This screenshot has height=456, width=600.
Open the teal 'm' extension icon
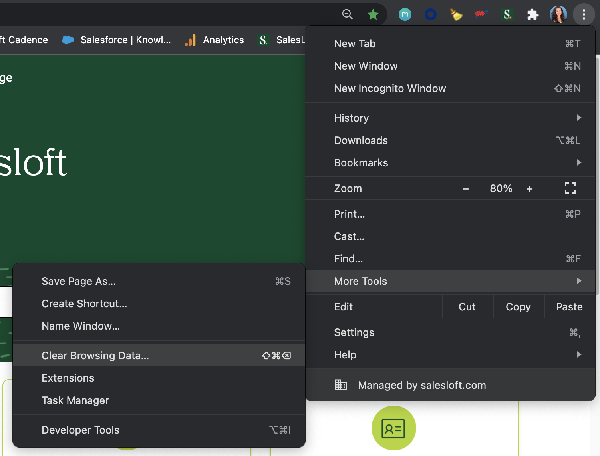(405, 15)
